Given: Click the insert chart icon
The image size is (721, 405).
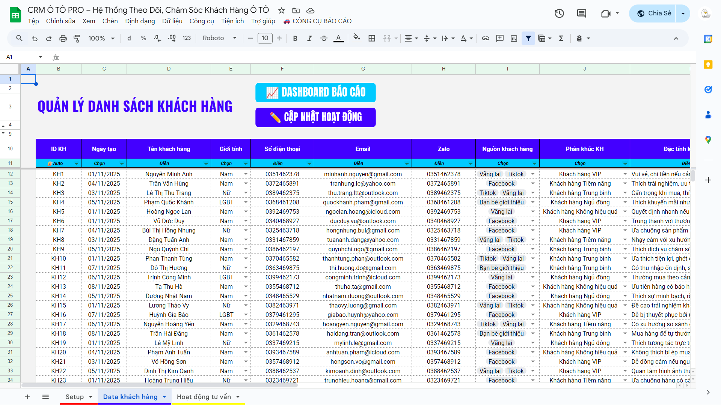Looking at the screenshot, I should click(514, 38).
